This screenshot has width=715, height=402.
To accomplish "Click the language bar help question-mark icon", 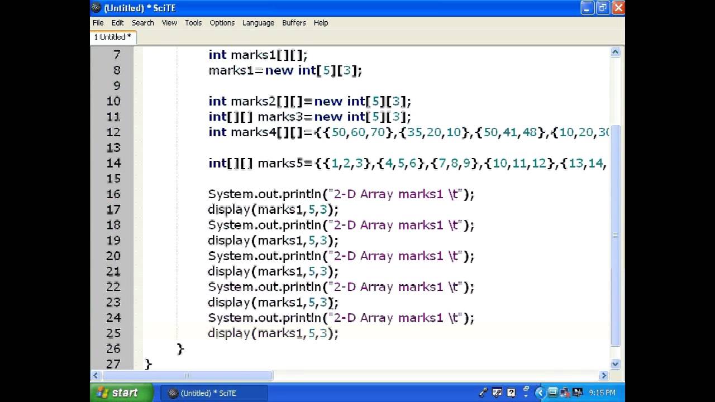I will (x=511, y=393).
